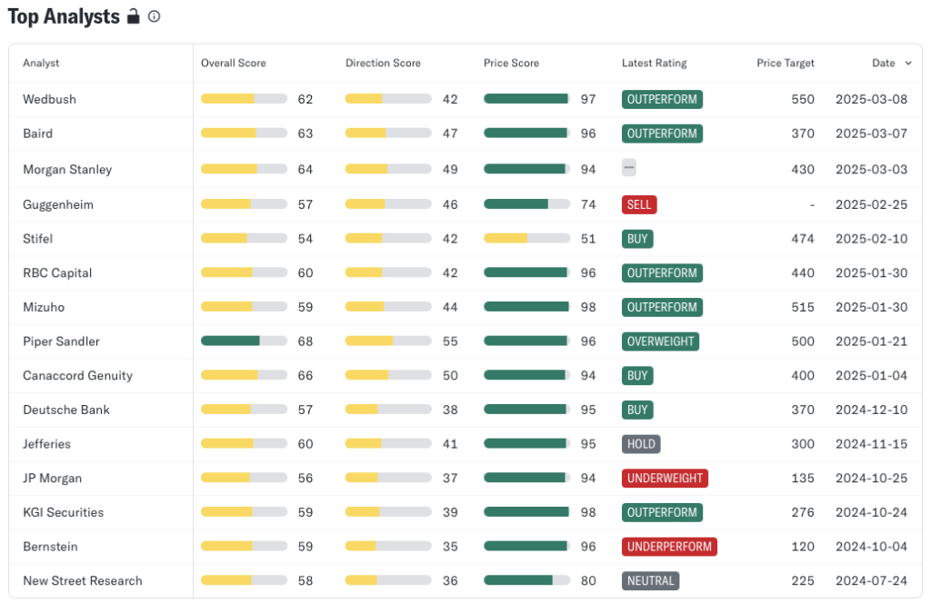
Task: Click Piper Sandler's overall score value 68
Action: (305, 341)
